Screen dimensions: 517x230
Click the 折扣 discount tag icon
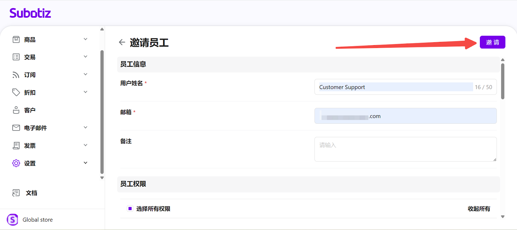tap(16, 92)
